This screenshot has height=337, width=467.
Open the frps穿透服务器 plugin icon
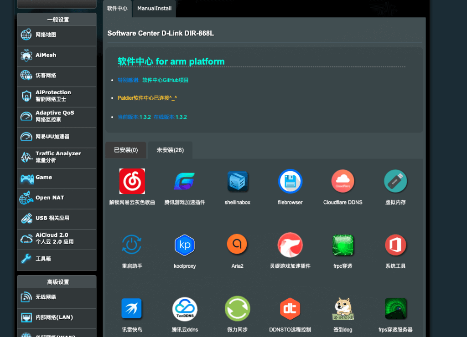click(395, 308)
